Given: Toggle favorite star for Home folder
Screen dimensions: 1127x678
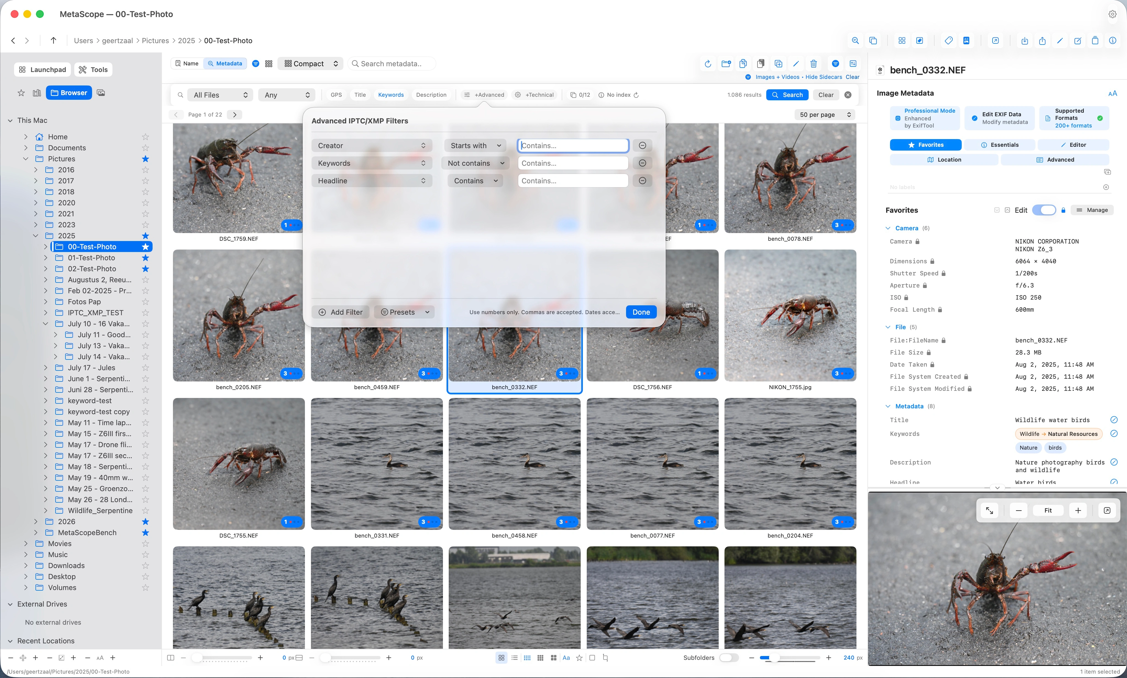Looking at the screenshot, I should pos(145,137).
